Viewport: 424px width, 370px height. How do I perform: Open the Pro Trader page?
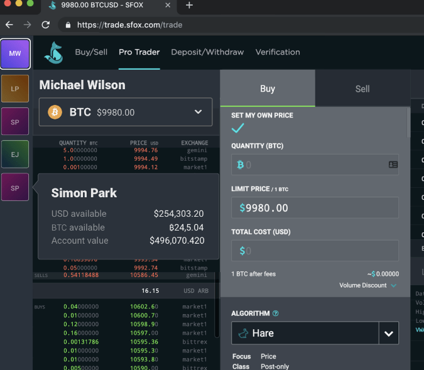(x=139, y=52)
